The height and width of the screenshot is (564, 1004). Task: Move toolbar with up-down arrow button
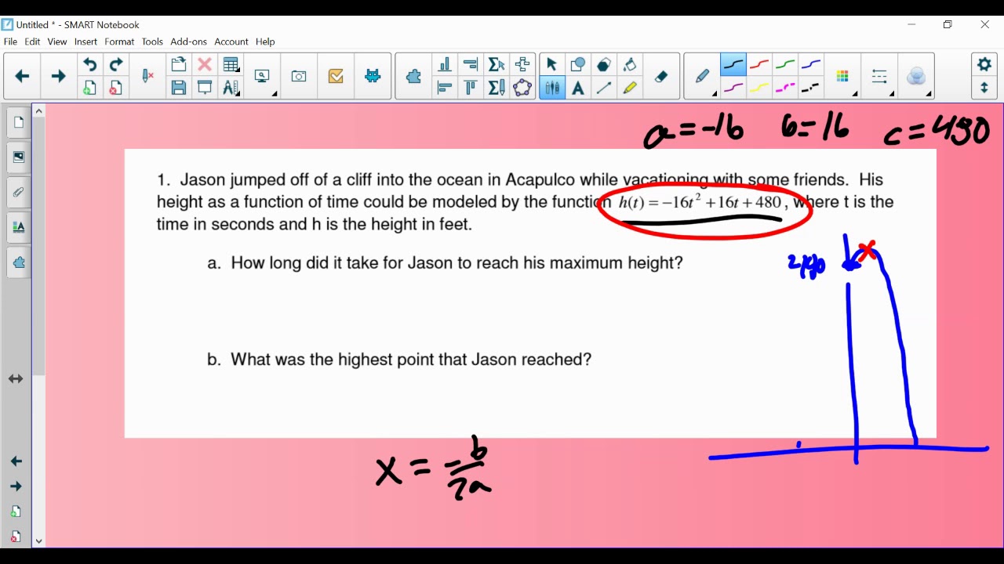(x=984, y=88)
